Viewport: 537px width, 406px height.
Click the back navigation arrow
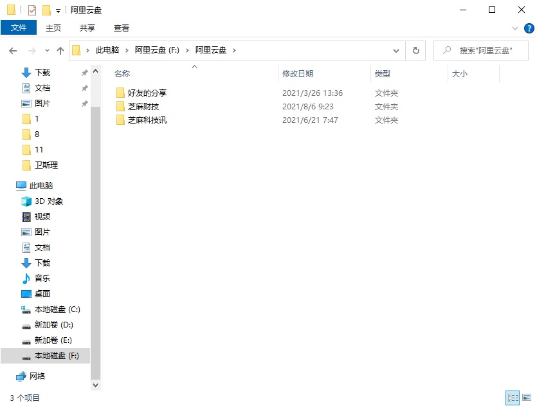12,50
